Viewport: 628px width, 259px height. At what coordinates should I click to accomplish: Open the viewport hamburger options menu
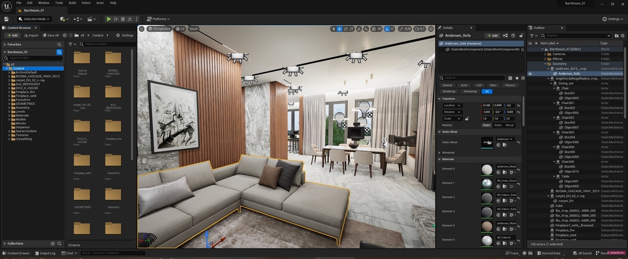(142, 29)
